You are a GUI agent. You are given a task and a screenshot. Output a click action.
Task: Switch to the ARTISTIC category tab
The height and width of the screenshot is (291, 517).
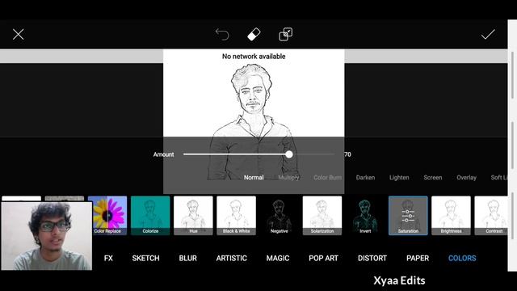[x=232, y=259]
